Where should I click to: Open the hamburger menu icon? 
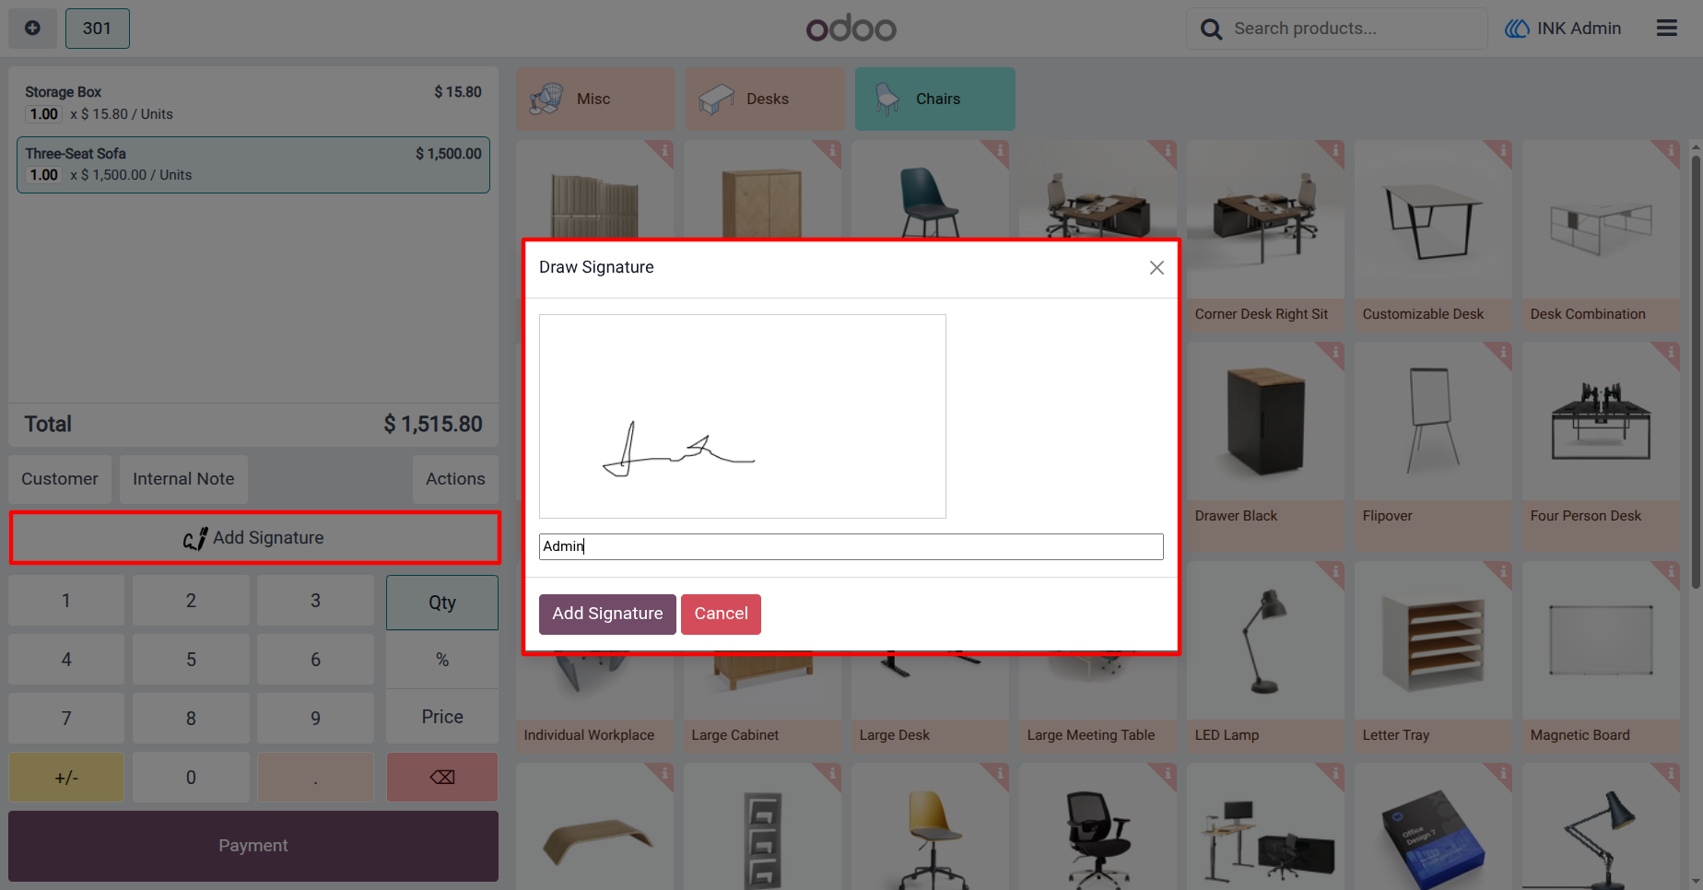coord(1666,28)
